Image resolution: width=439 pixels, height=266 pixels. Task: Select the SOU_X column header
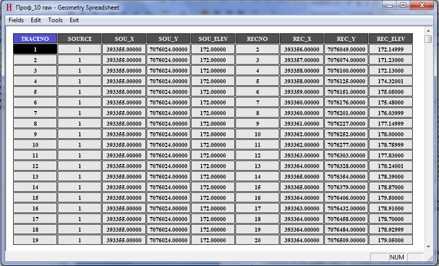coord(124,38)
